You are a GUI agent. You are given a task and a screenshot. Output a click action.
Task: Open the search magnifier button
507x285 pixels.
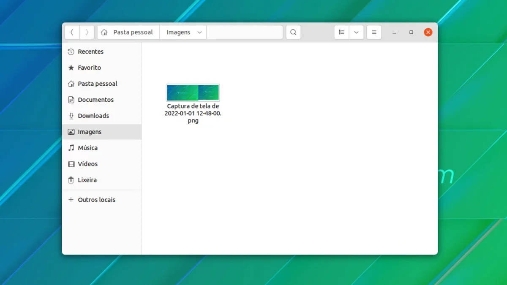[293, 32]
